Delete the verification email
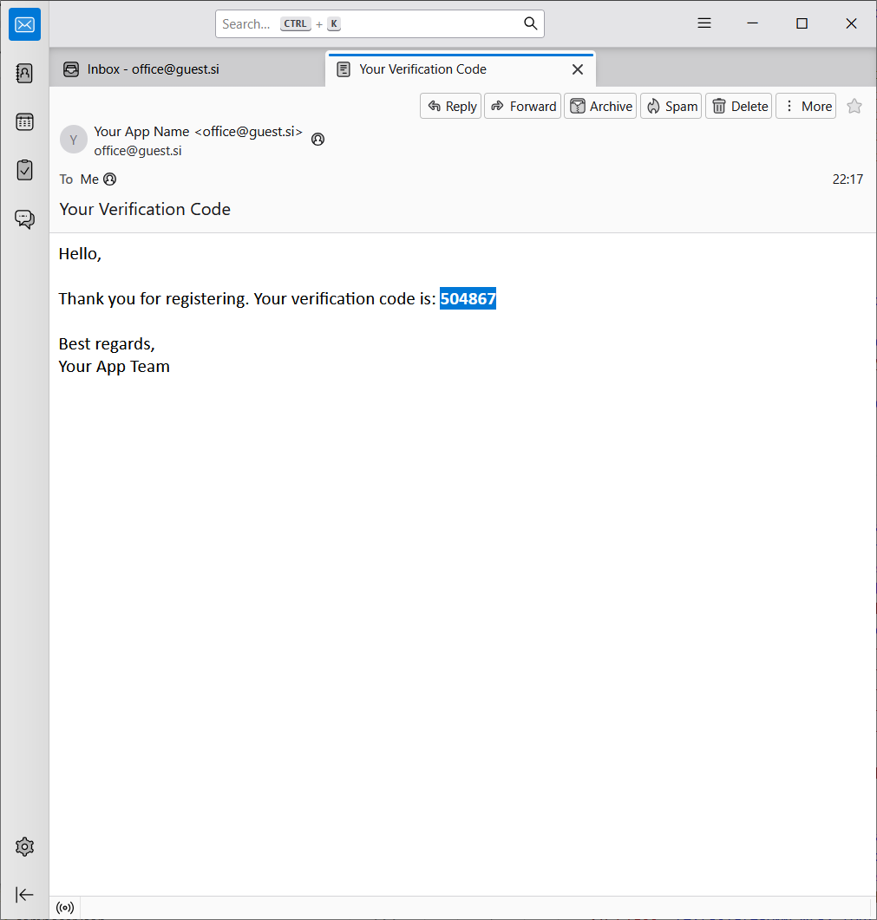The image size is (877, 920). (739, 106)
